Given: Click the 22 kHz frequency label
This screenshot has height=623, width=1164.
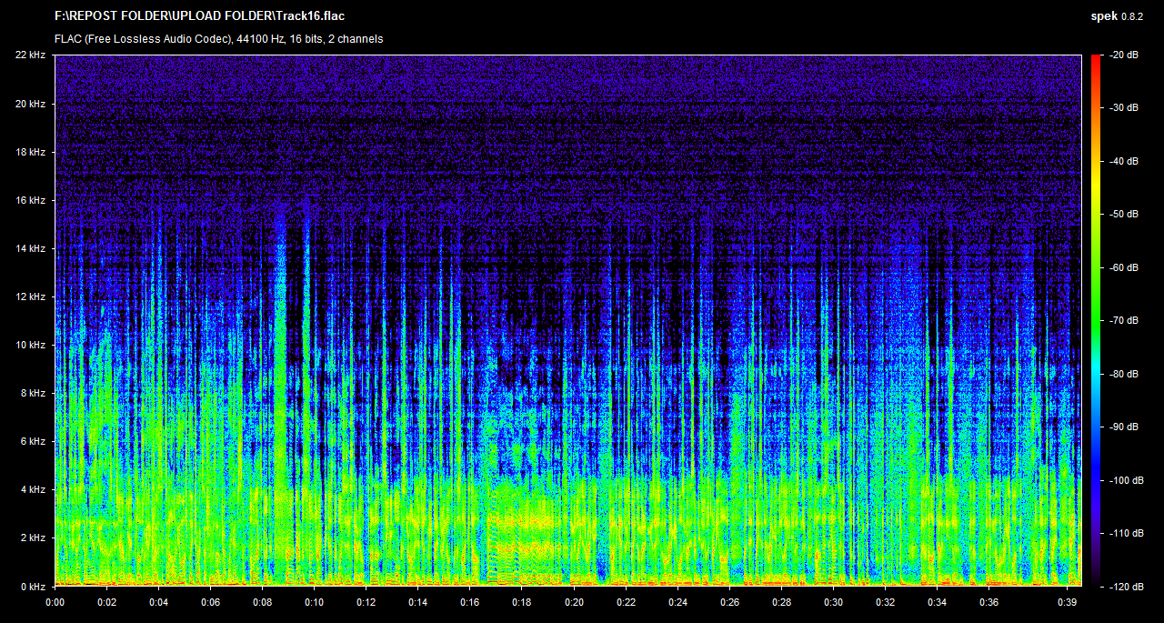Looking at the screenshot, I should [30, 55].
